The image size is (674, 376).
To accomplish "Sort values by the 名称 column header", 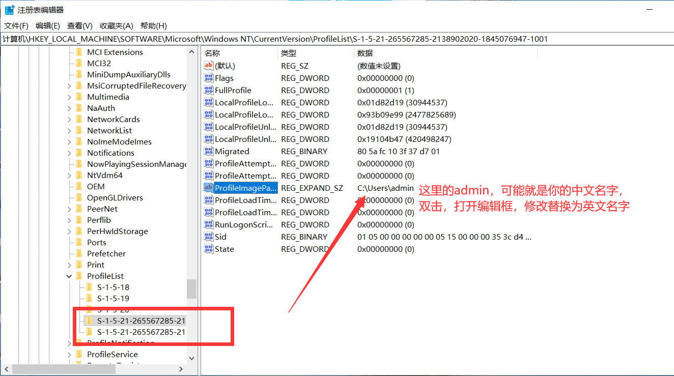I will [214, 53].
